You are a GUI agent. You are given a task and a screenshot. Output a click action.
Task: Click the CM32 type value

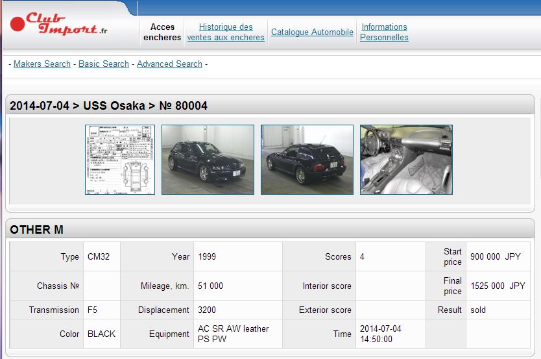99,256
